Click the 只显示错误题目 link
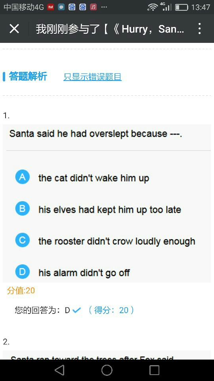This screenshot has height=381, width=214. pos(92,77)
